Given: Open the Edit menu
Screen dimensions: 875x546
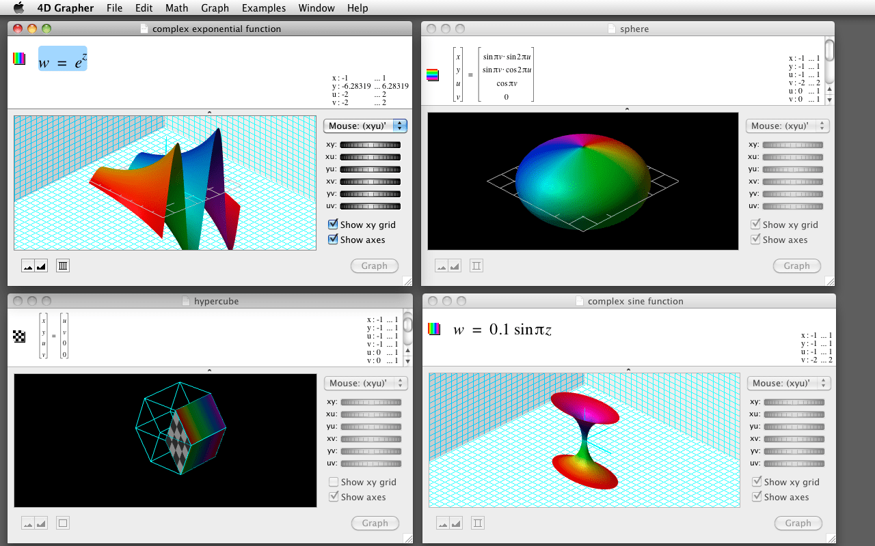Looking at the screenshot, I should (144, 8).
